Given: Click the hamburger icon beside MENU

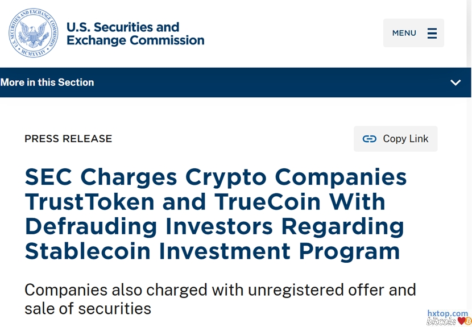Looking at the screenshot, I should (x=432, y=33).
